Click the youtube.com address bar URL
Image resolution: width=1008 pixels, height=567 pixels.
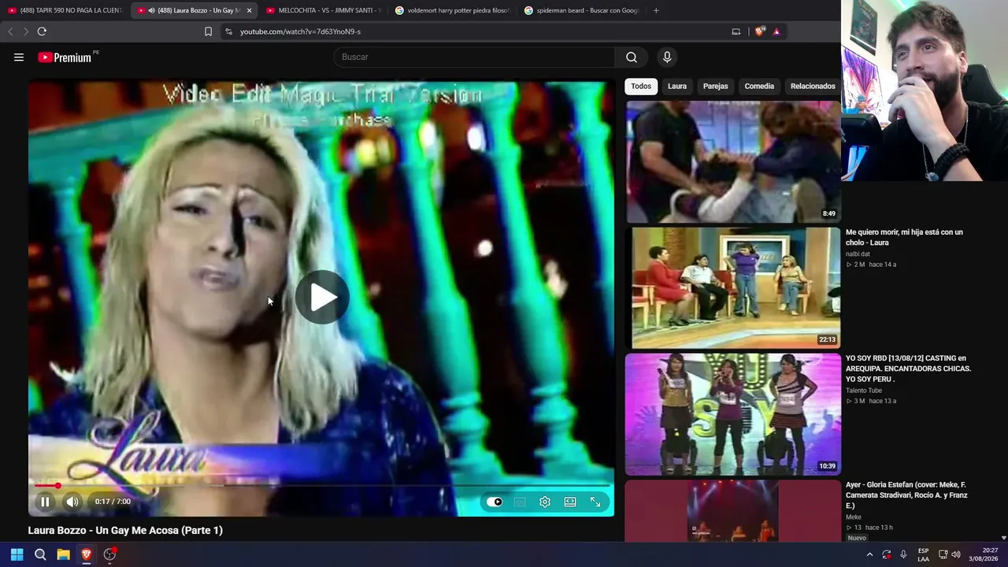pos(300,31)
